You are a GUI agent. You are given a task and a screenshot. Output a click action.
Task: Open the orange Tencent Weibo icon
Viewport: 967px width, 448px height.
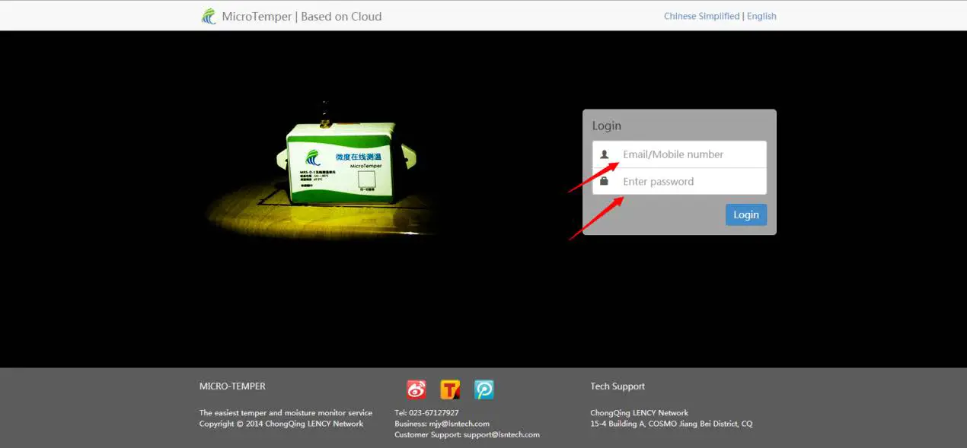click(450, 390)
